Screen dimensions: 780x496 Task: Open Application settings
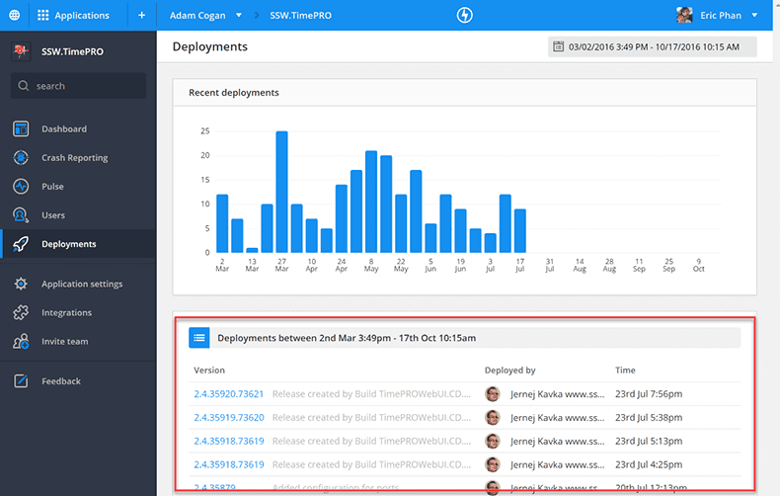82,285
